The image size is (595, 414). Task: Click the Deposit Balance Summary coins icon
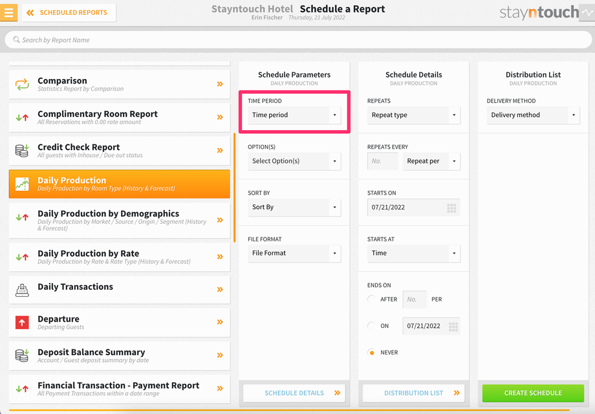pyautogui.click(x=22, y=356)
